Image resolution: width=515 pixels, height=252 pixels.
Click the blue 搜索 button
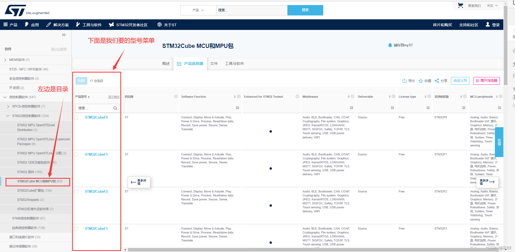click(x=305, y=10)
